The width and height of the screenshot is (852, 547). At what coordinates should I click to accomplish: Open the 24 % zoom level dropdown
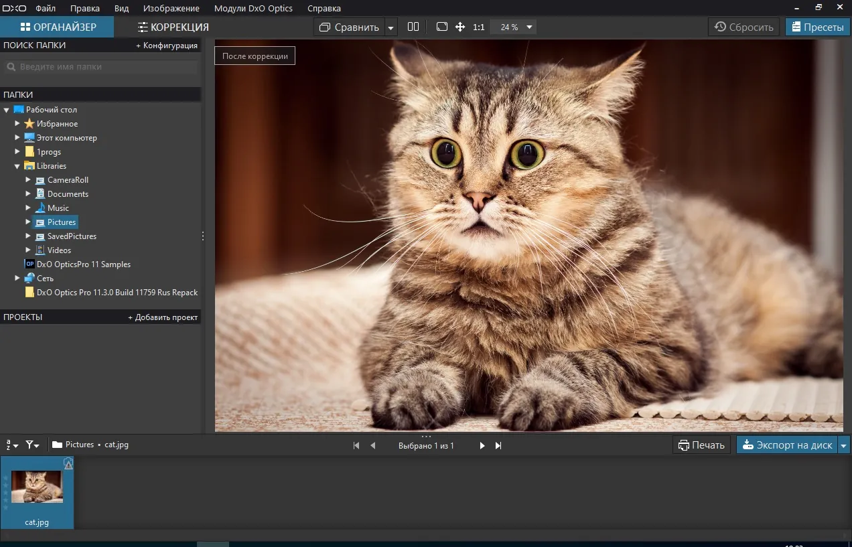514,27
